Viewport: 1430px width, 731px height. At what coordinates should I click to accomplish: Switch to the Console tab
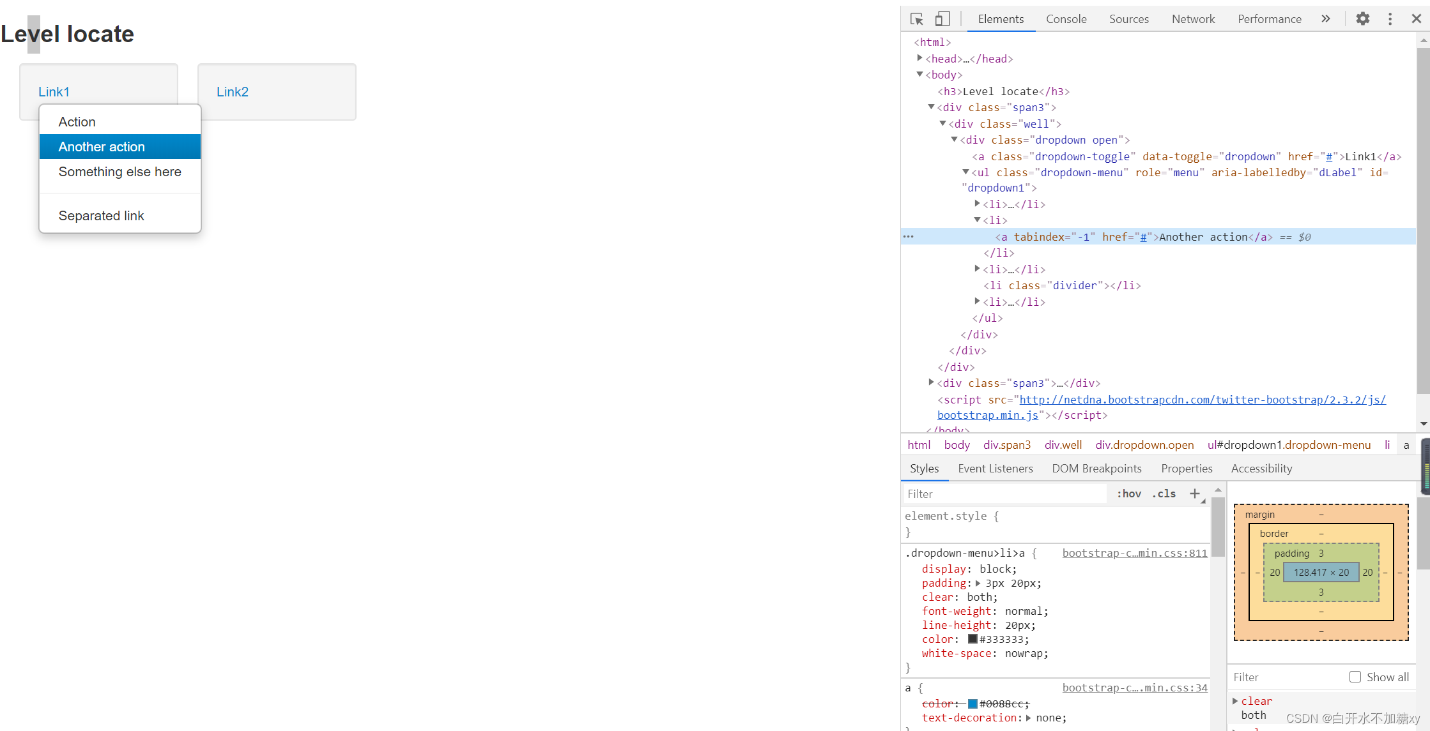[1066, 19]
